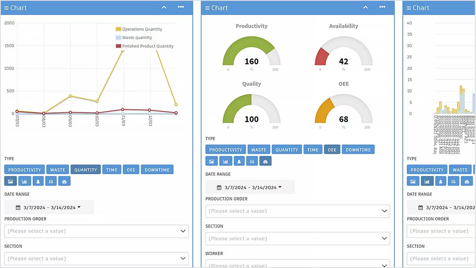Image resolution: width=476 pixels, height=268 pixels.
Task: Switch gauge panel to PRODUCTIVITY type
Action: [226, 150]
